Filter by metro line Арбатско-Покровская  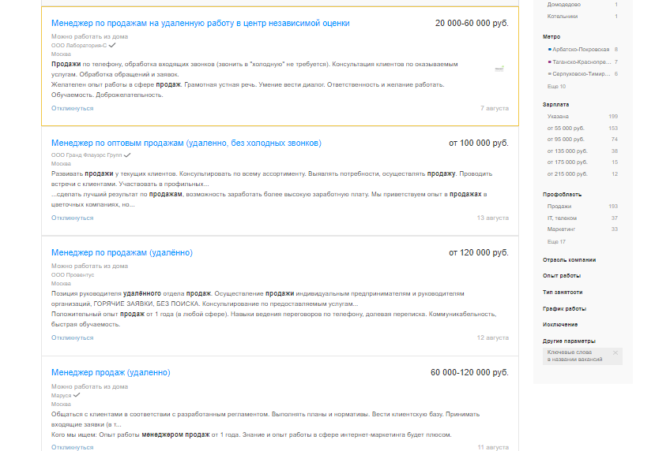(x=581, y=49)
